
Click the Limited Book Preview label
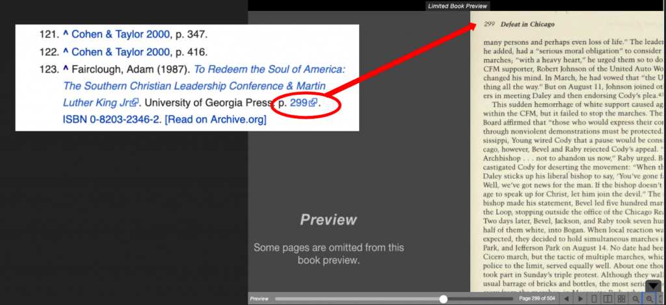point(457,6)
